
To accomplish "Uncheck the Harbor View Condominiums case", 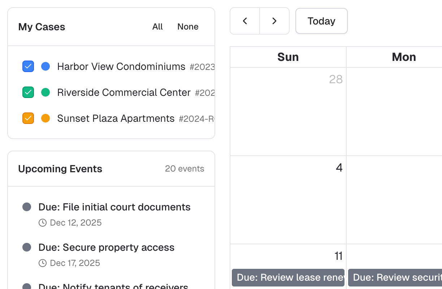I will pos(28,66).
